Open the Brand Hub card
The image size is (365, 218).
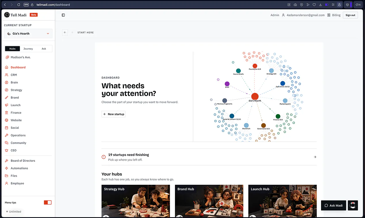click(209, 201)
